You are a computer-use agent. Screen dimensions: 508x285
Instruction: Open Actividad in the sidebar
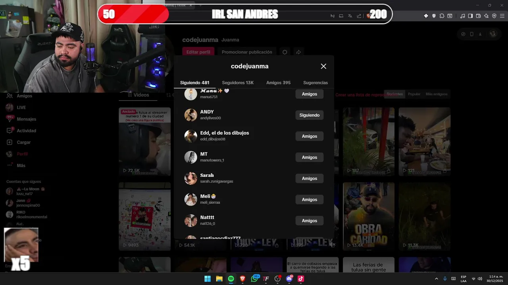(21, 131)
